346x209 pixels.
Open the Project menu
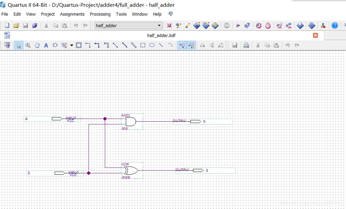click(x=48, y=14)
